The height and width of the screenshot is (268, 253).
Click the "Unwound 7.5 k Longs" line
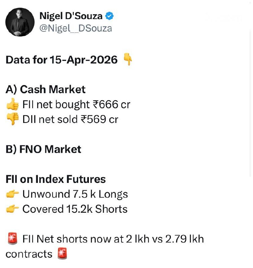75,194
